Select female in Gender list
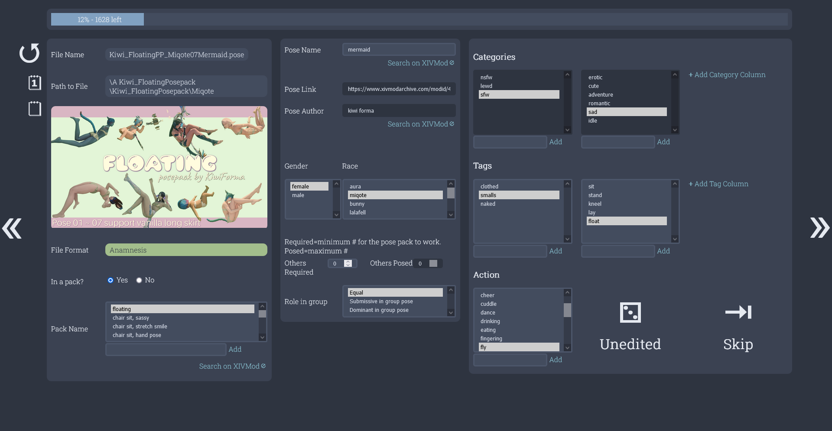Image resolution: width=832 pixels, height=431 pixels. pos(309,186)
